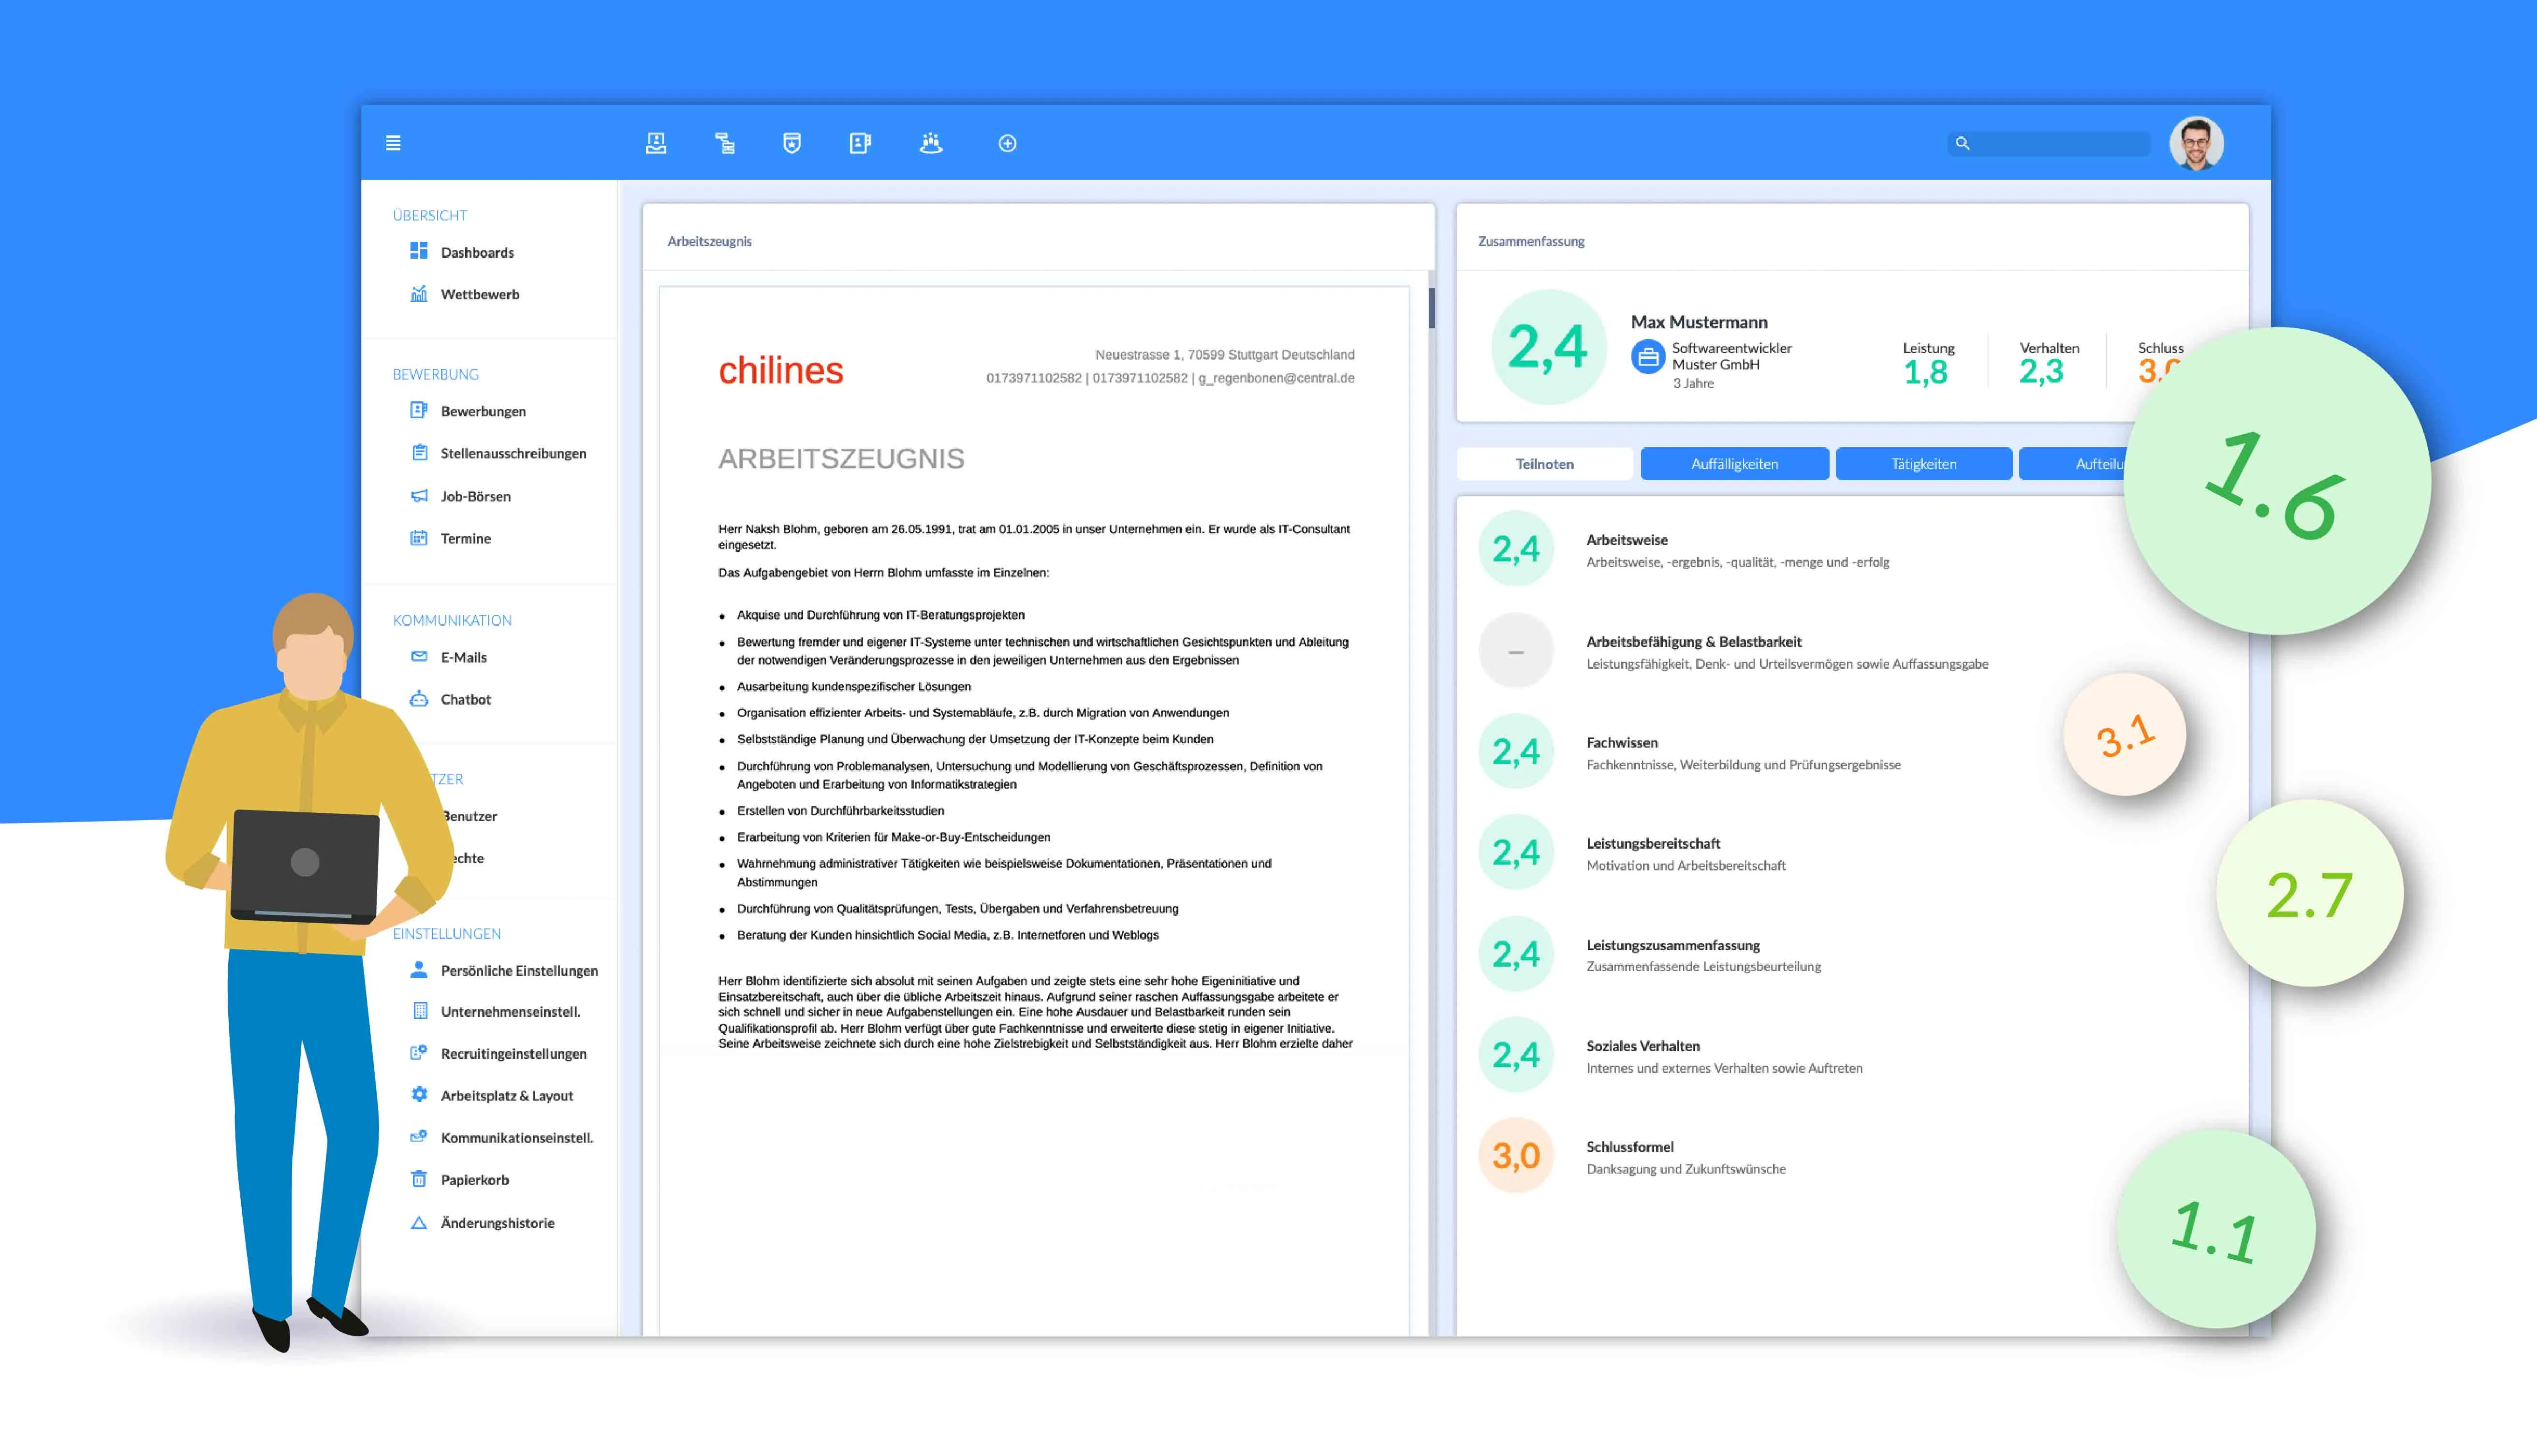Switch to the Teilnoten tab
The height and width of the screenshot is (1456, 2537).
point(1544,464)
